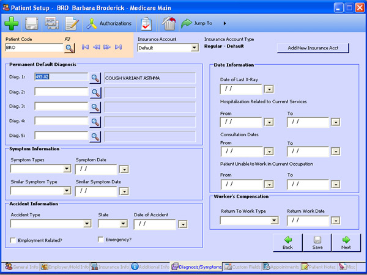This screenshot has height=275, width=367.
Task: Open the Patient Notes tab
Action: (x=320, y=266)
